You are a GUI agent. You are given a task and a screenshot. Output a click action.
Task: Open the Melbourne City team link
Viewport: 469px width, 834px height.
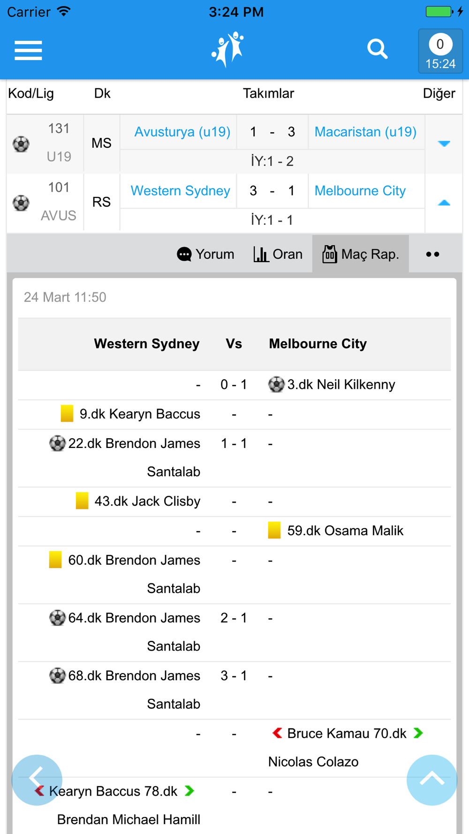pyautogui.click(x=360, y=191)
